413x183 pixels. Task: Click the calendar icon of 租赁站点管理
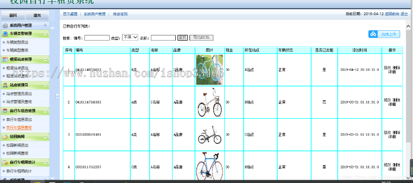(x=5, y=59)
